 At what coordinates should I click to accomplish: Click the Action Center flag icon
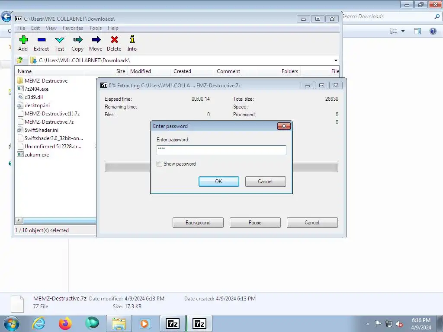click(378, 324)
